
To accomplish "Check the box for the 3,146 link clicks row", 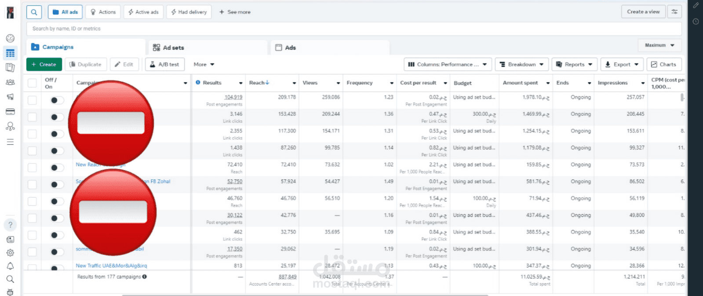I will coord(32,117).
